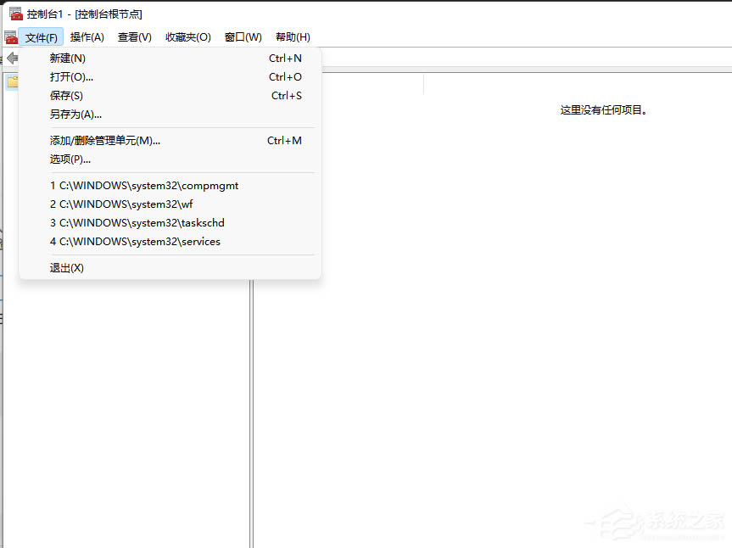Image resolution: width=732 pixels, height=548 pixels.
Task: Open the 操作(A) menu
Action: [87, 36]
